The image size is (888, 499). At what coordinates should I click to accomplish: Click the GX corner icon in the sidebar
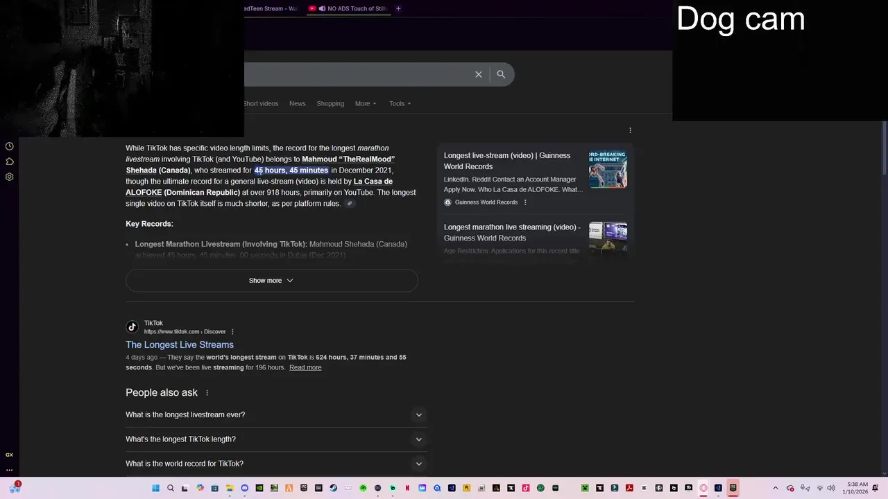[9, 455]
